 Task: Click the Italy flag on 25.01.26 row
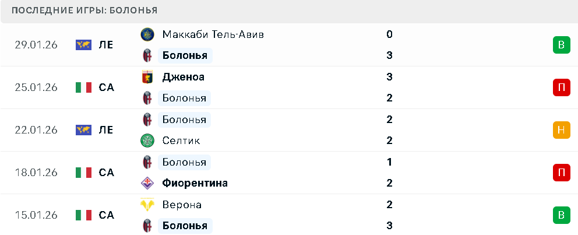point(84,87)
